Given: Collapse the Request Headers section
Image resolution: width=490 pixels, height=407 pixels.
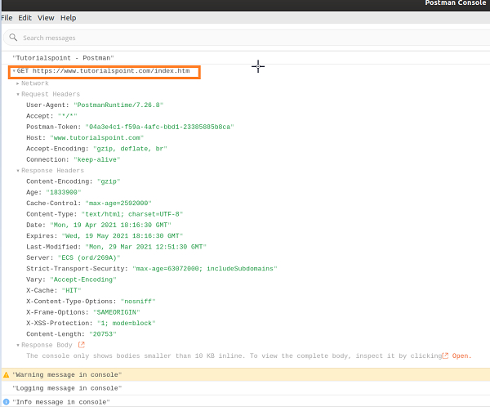Looking at the screenshot, I should [x=18, y=94].
